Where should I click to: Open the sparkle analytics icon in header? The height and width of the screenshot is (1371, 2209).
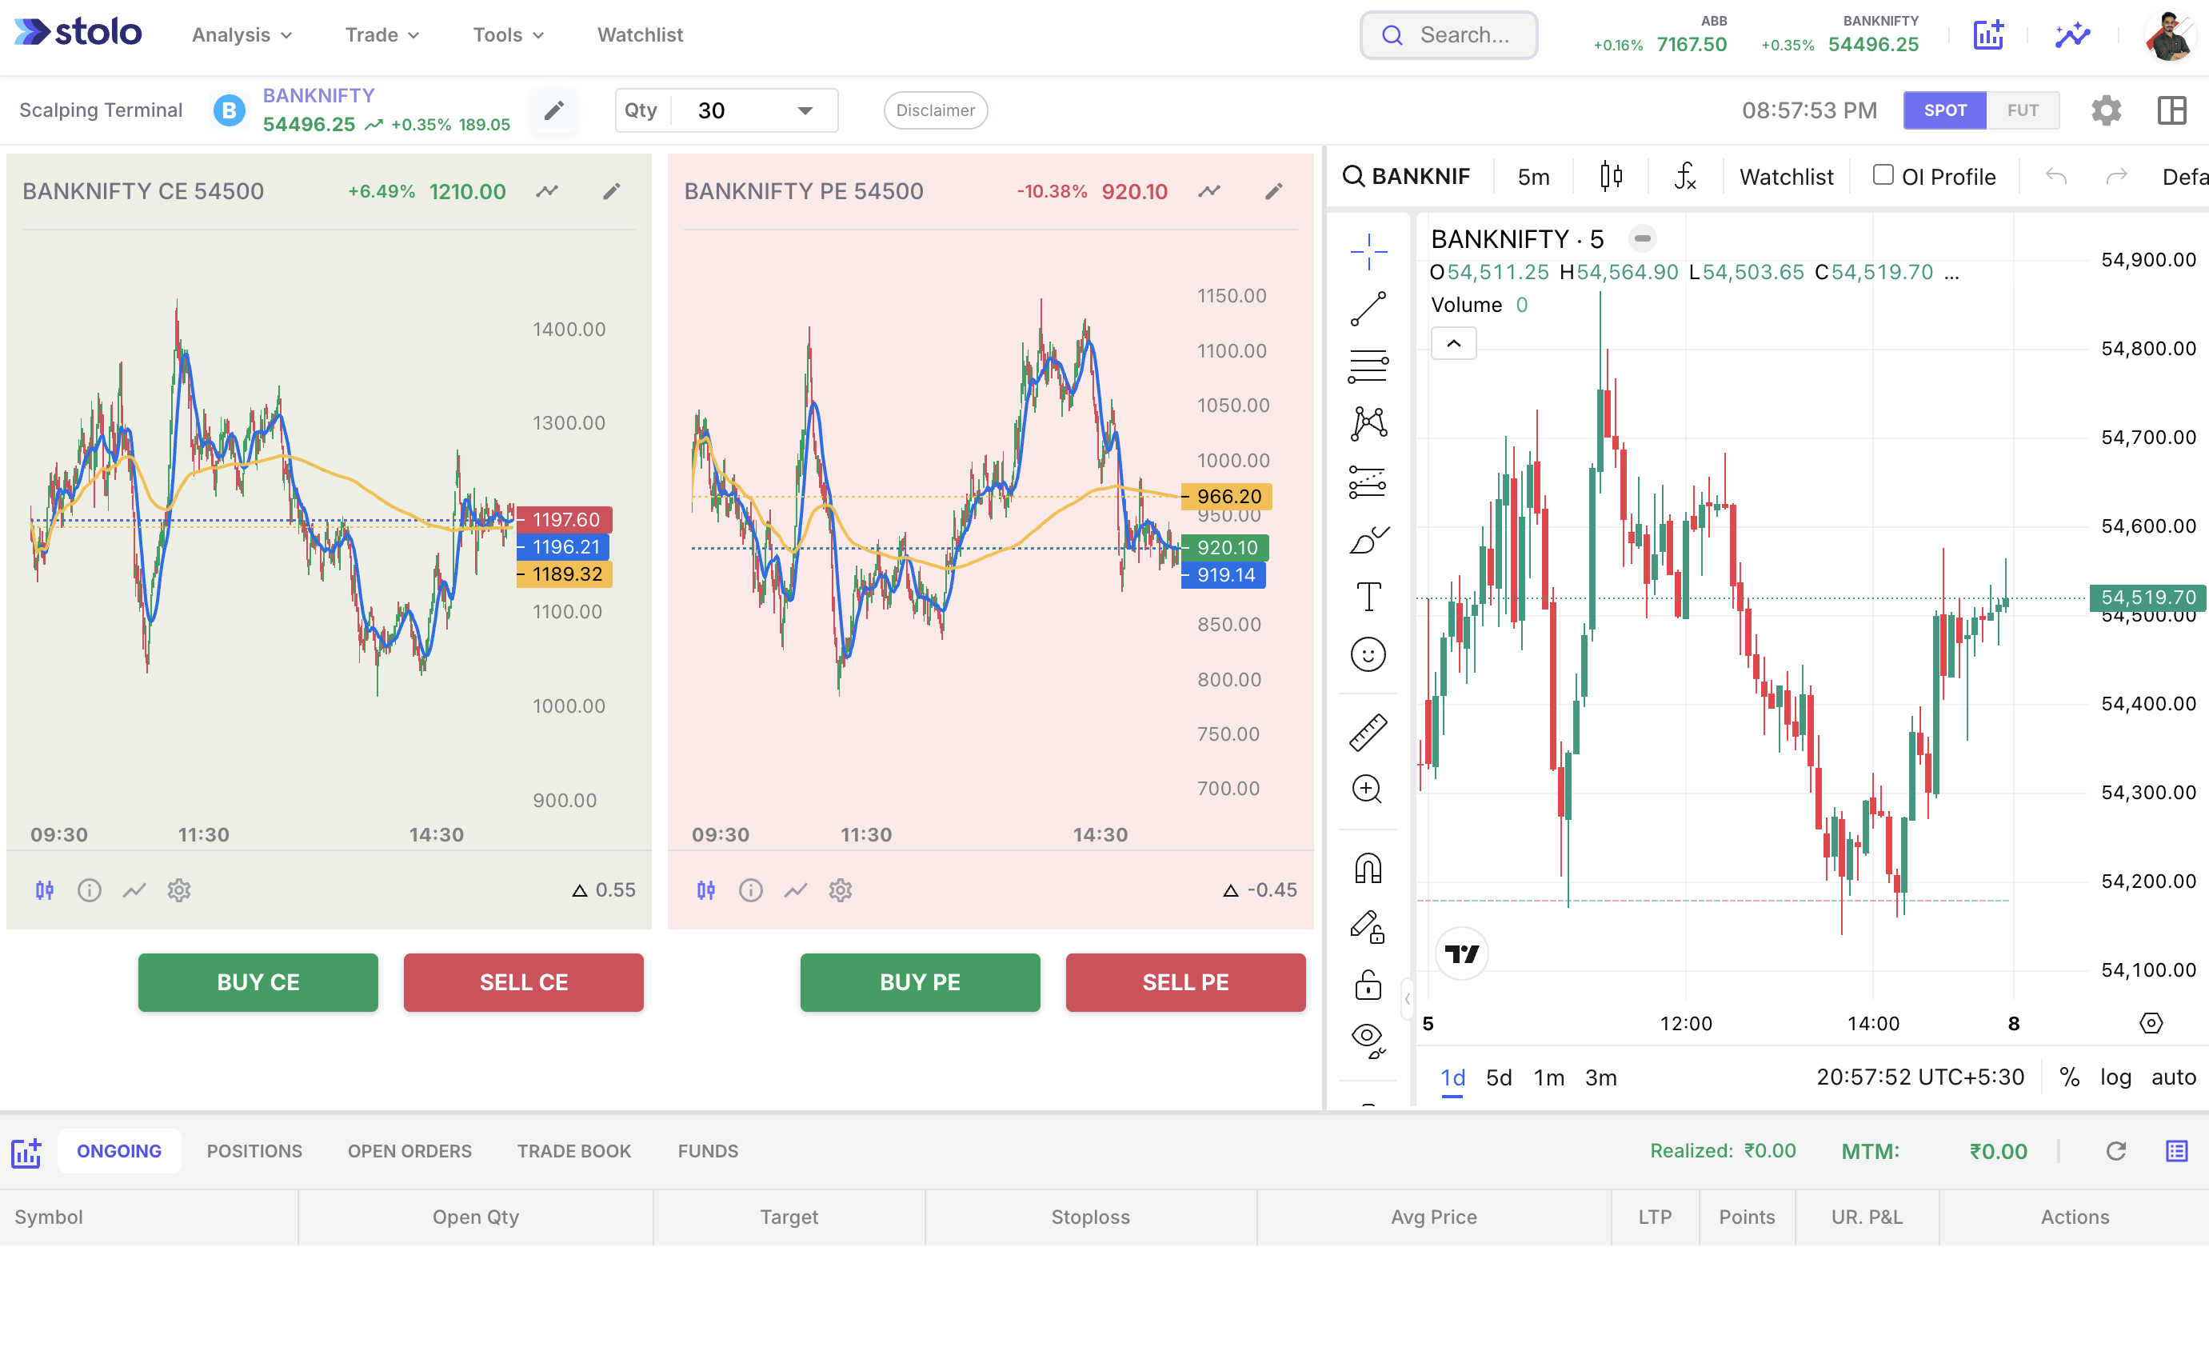(2072, 35)
